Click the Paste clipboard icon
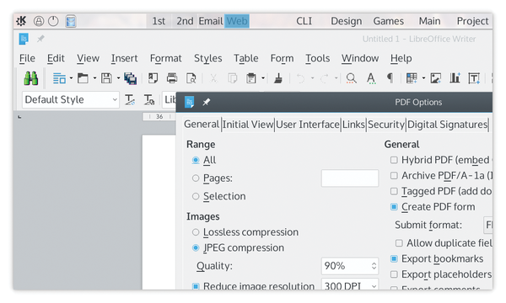Image resolution: width=506 pixels, height=303 pixels. tap(251, 78)
